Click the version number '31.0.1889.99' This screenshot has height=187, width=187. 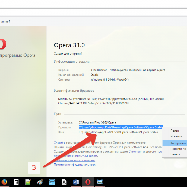[98, 70]
